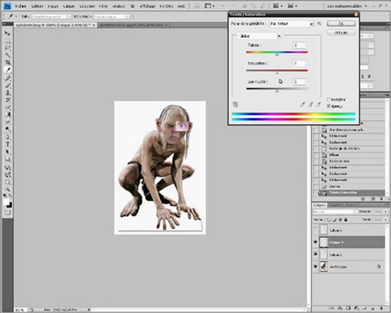391x313 pixels.
Task: Click the add layer style fx icon
Action: [340, 309]
